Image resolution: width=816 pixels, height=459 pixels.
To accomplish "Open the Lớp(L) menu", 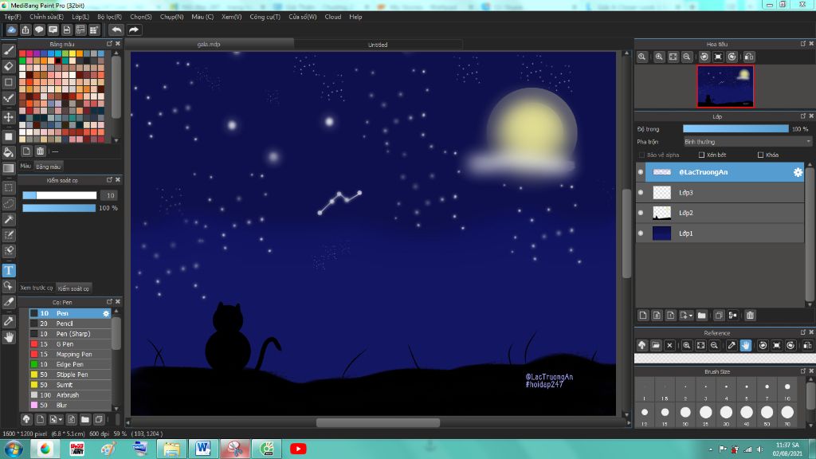I will [80, 17].
